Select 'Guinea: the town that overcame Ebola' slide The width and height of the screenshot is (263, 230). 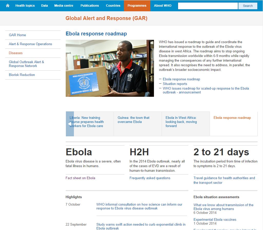click(133, 120)
